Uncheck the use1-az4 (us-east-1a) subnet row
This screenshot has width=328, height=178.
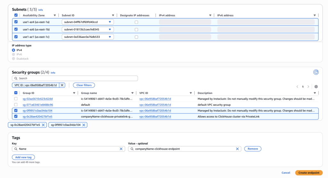coord(16,22)
